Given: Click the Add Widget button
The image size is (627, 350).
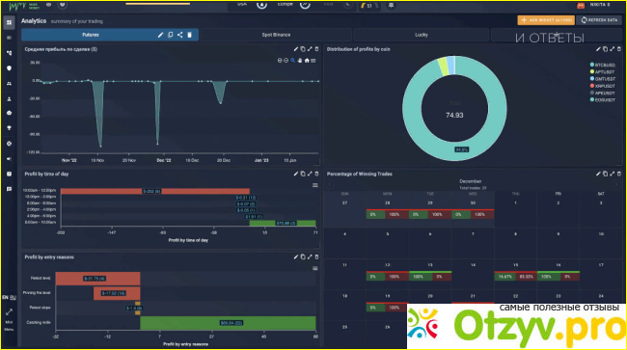Looking at the screenshot, I should coord(546,20).
